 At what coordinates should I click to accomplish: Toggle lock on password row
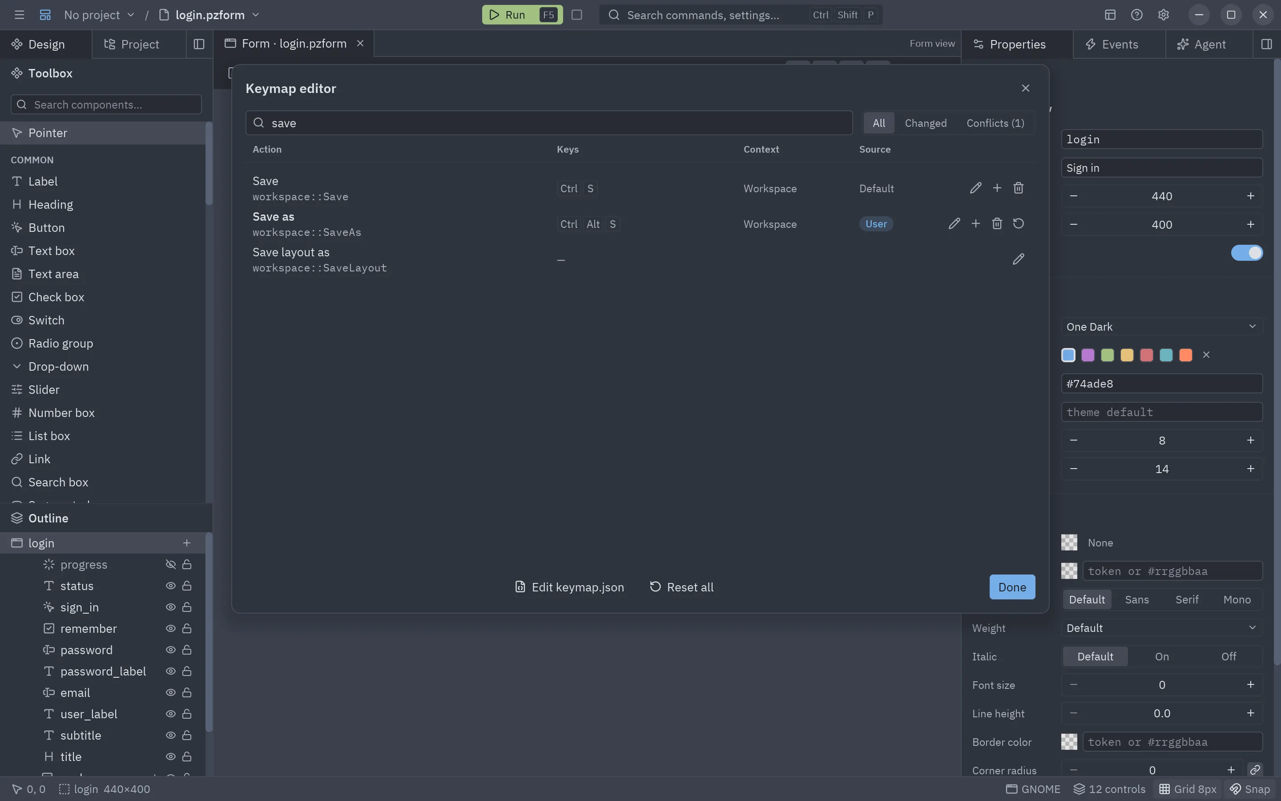tap(187, 650)
